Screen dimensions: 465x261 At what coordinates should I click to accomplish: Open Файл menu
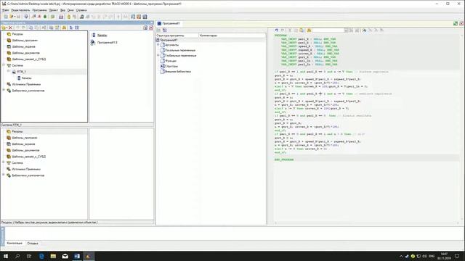tap(5, 10)
